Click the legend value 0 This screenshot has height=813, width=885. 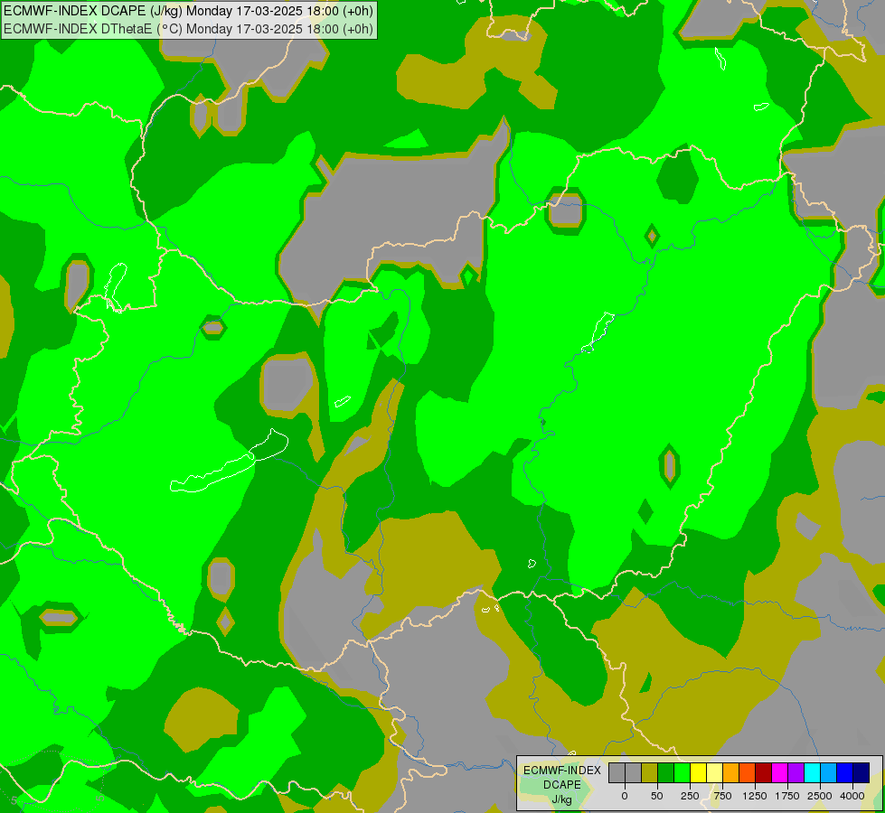click(x=625, y=796)
